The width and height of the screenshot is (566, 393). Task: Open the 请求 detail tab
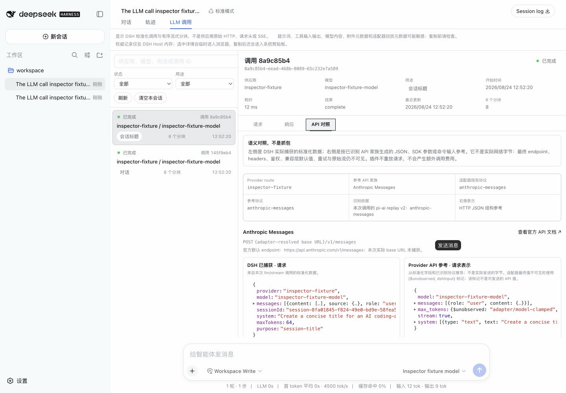258,125
